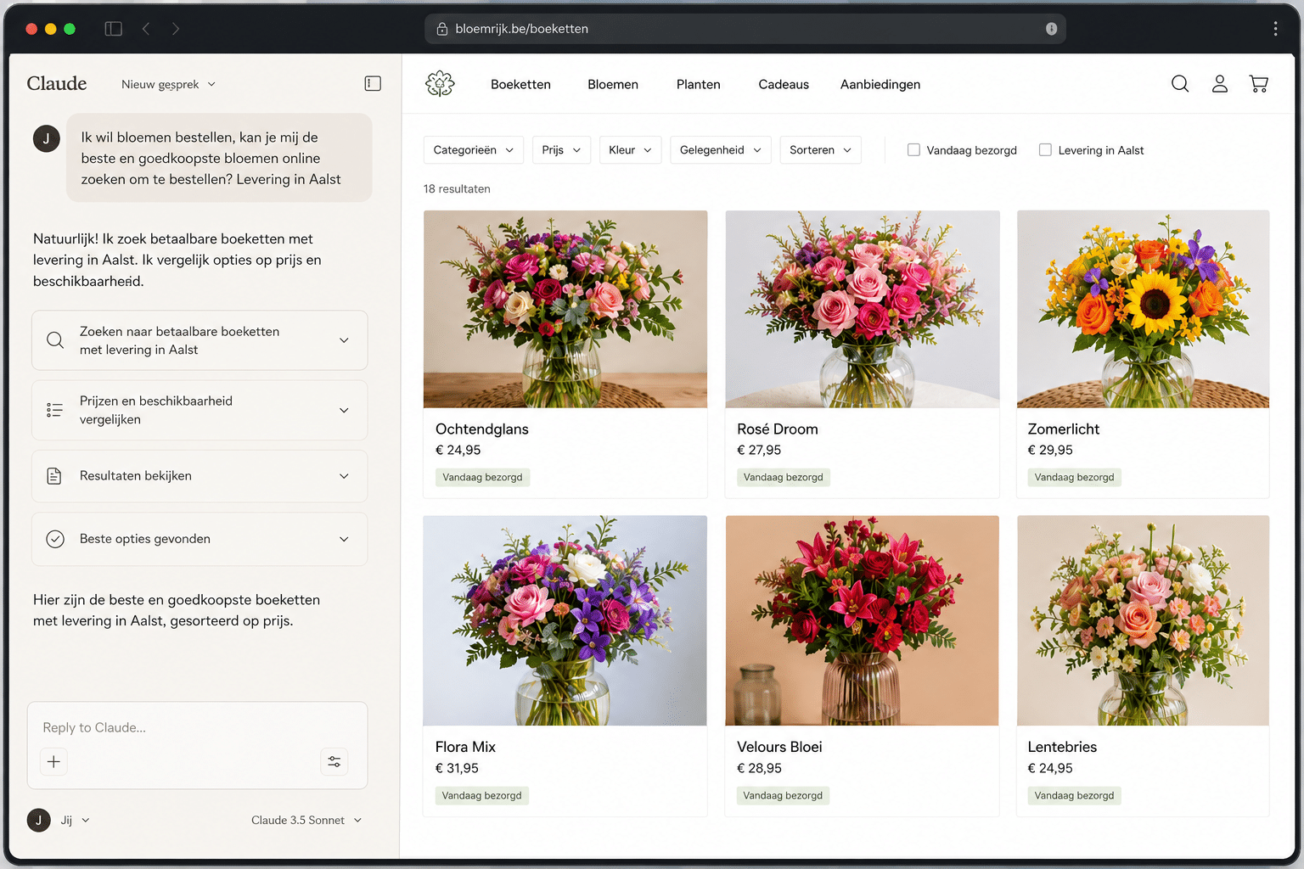Viewport: 1304px width, 869px height.
Task: Click the Zomerlicht sunflower bouquet image
Action: [x=1143, y=309]
